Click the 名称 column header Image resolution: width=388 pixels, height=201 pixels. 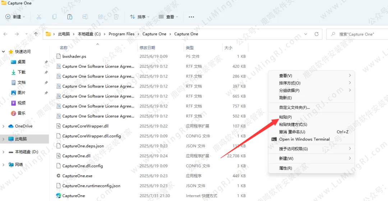(x=64, y=48)
